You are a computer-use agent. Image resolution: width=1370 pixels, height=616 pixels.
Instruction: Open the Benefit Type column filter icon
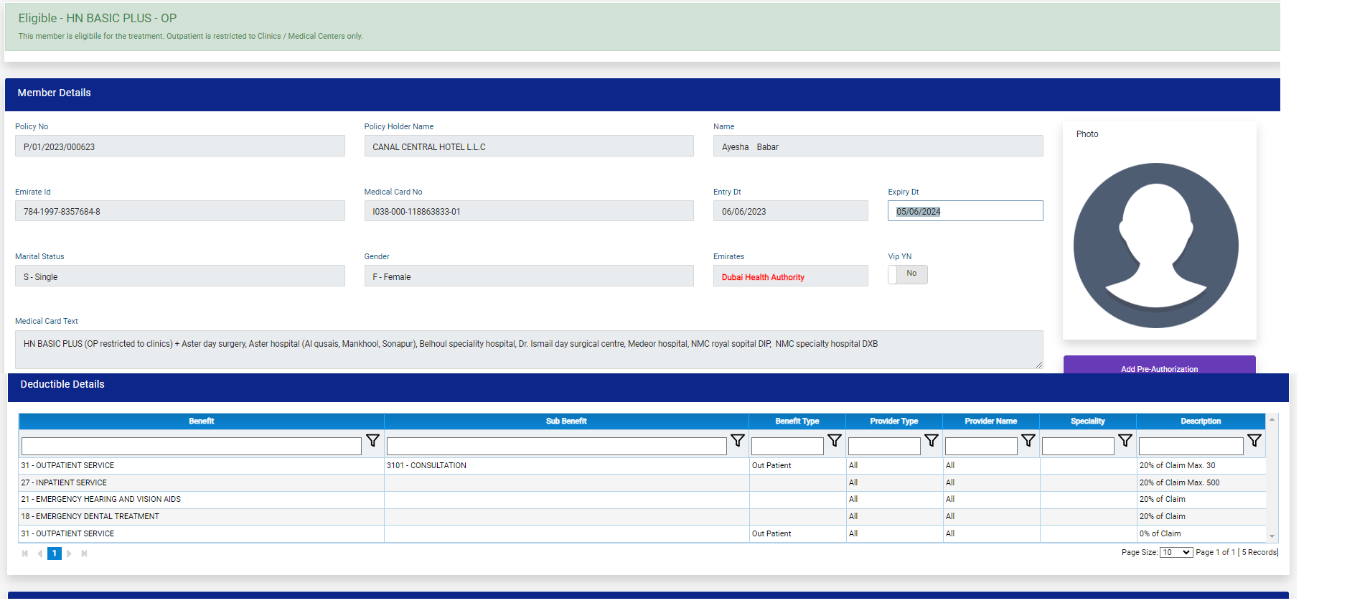834,441
